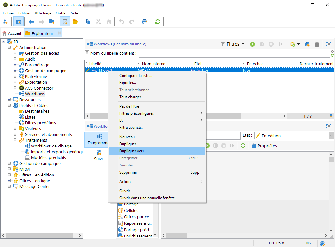The image size is (335, 247).
Task: Select the Suivi tab on the left
Action: tap(98, 155)
